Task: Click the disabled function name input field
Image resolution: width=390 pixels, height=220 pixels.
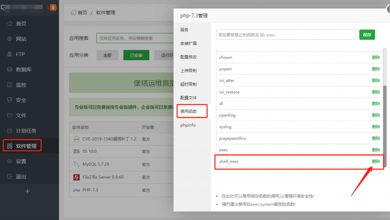Action: (286, 35)
